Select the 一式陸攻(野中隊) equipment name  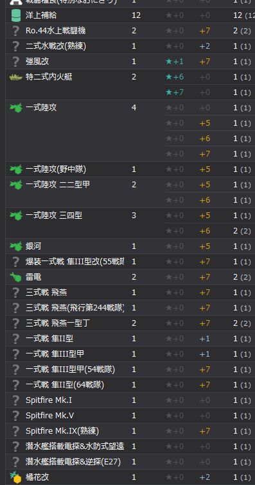[56, 169]
